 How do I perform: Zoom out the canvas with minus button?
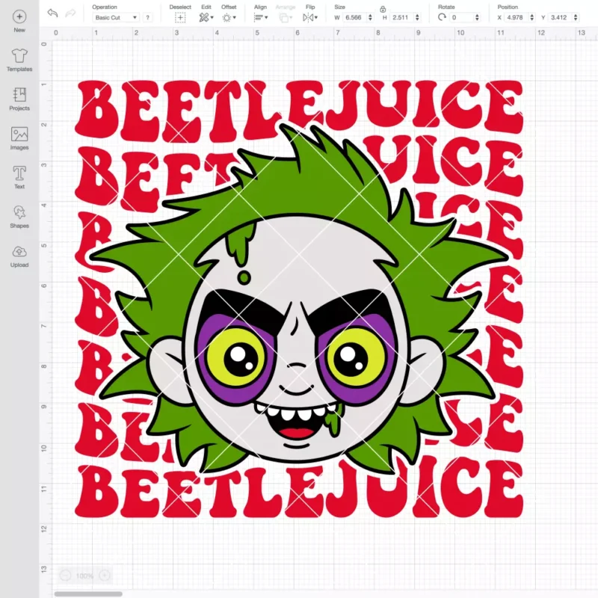(66, 575)
